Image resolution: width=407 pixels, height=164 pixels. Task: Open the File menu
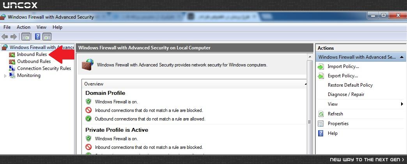(x=7, y=27)
